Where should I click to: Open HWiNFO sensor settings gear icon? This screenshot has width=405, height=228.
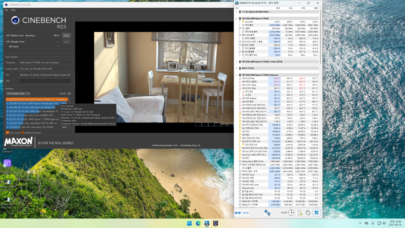[x=308, y=212]
